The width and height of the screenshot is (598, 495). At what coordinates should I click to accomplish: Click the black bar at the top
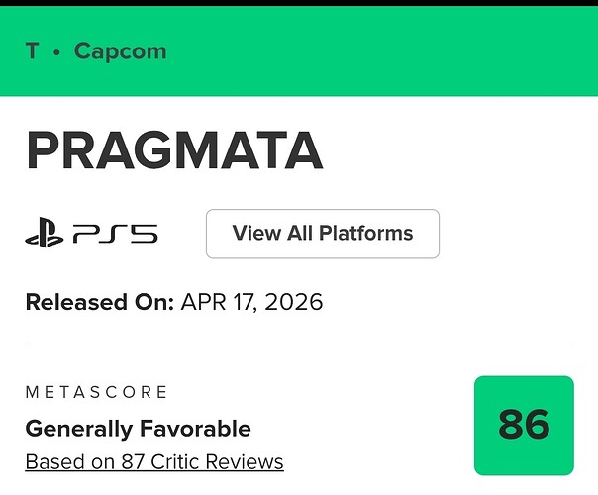[x=299, y=3]
